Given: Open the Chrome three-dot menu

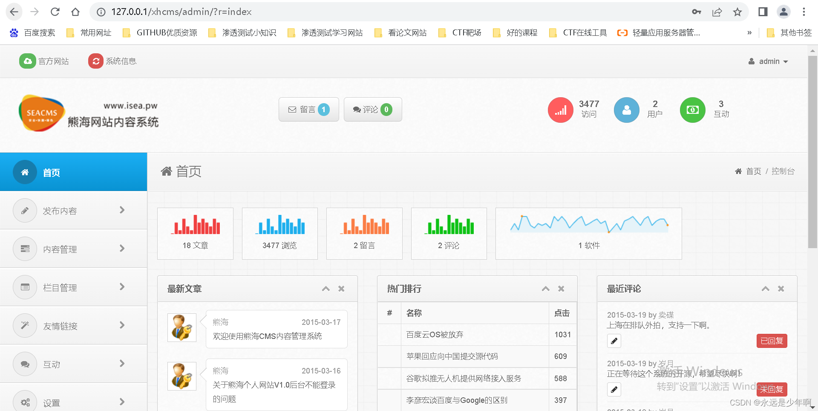Looking at the screenshot, I should coord(804,12).
